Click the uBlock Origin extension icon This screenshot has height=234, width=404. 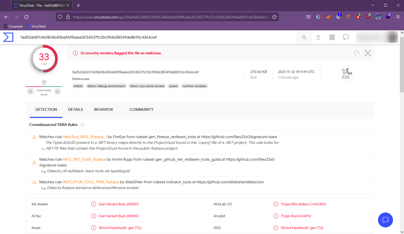[x=368, y=17]
